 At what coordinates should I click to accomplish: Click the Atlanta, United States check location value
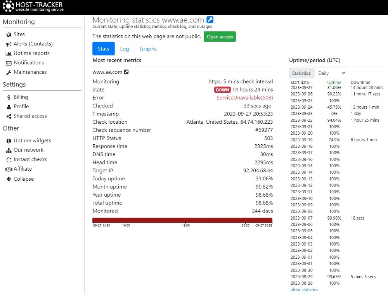[x=230, y=122]
